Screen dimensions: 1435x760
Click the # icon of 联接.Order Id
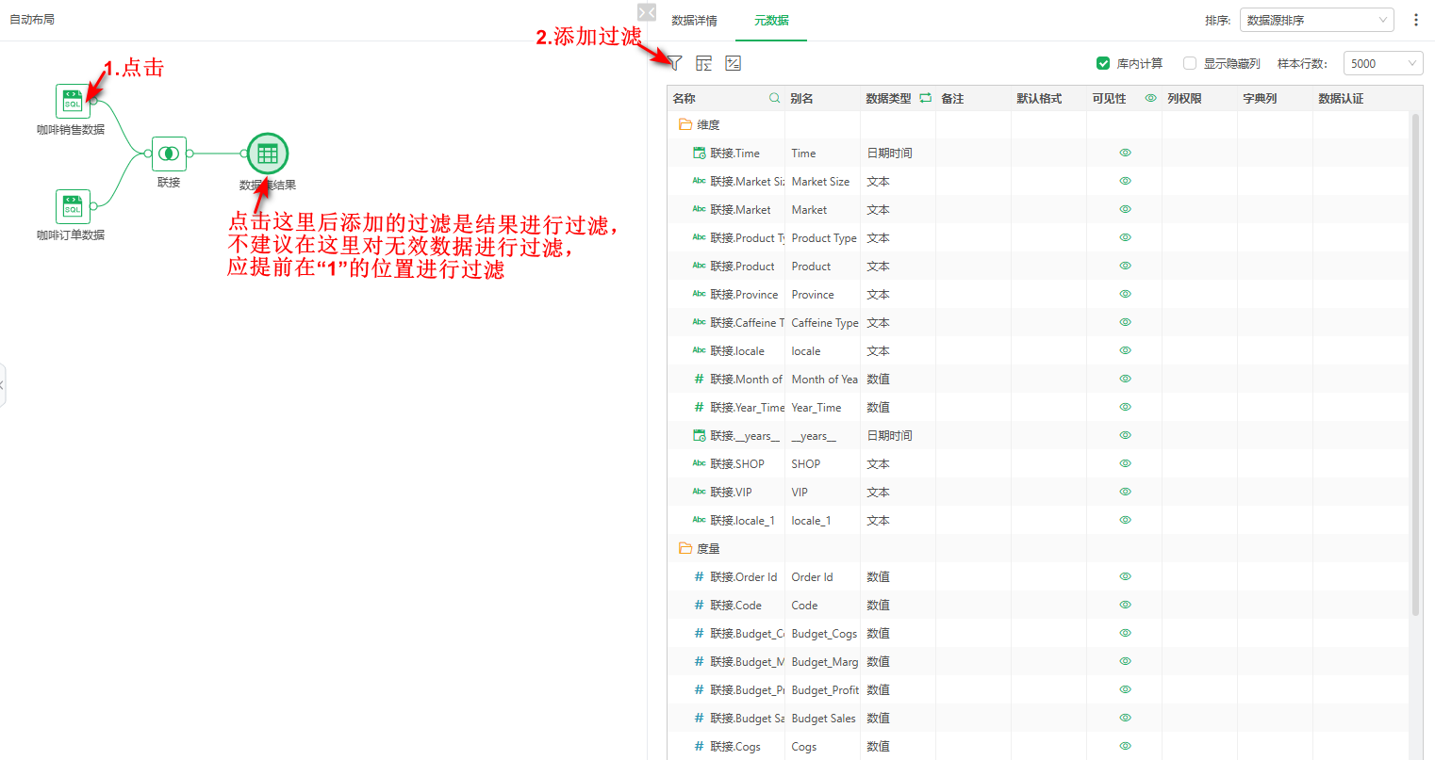tap(699, 576)
